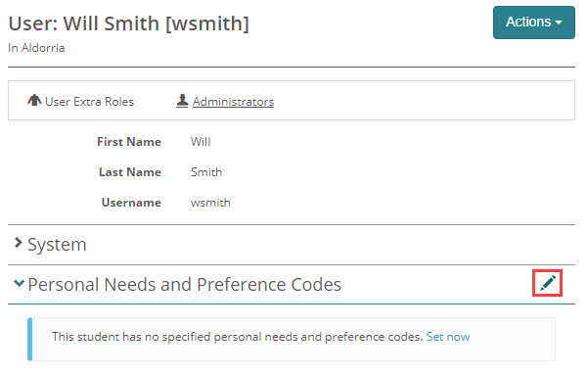Click the In Aldorria subtitle text
Viewport: 587px width, 374px height.
[36, 48]
